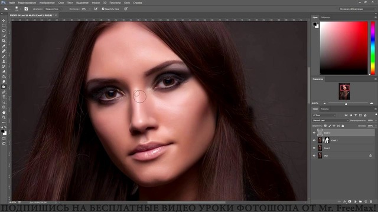Toggle Quick Mask mode

click(x=4, y=139)
